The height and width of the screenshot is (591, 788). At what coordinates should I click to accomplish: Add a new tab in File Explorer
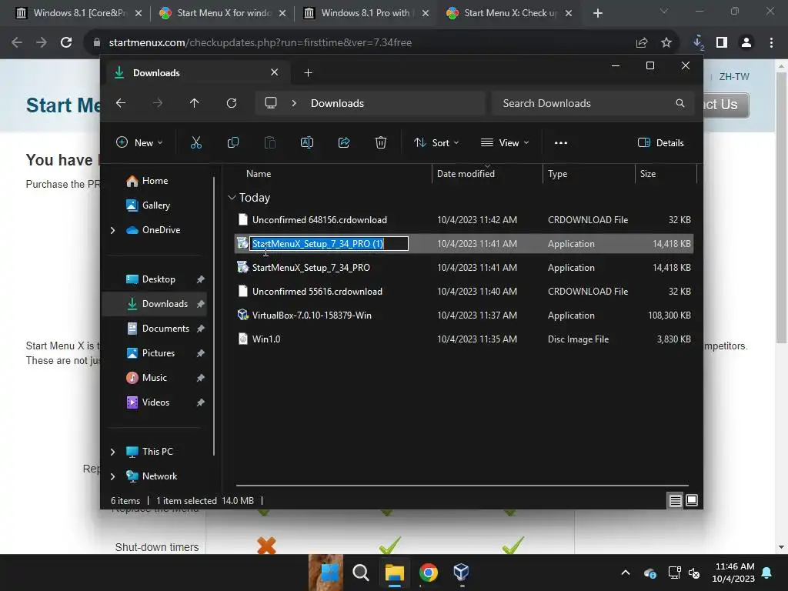(x=308, y=73)
